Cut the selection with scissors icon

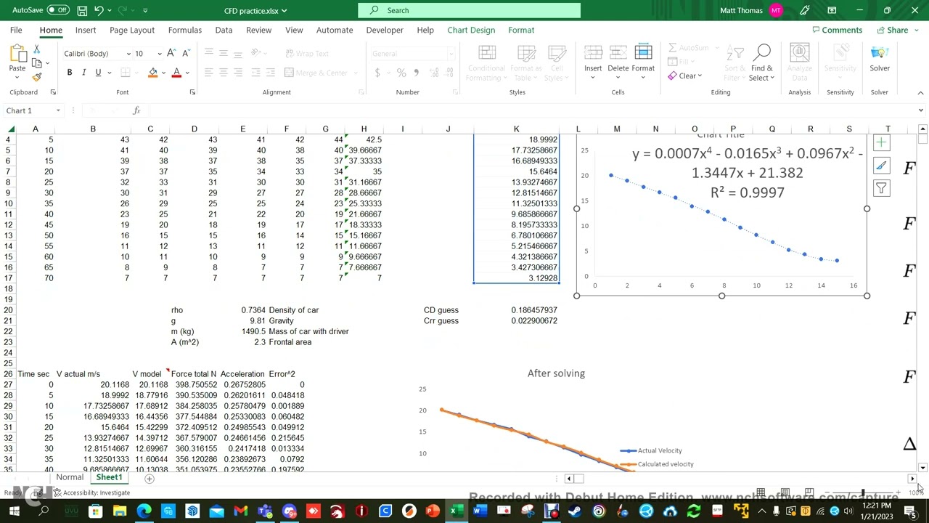coord(37,49)
